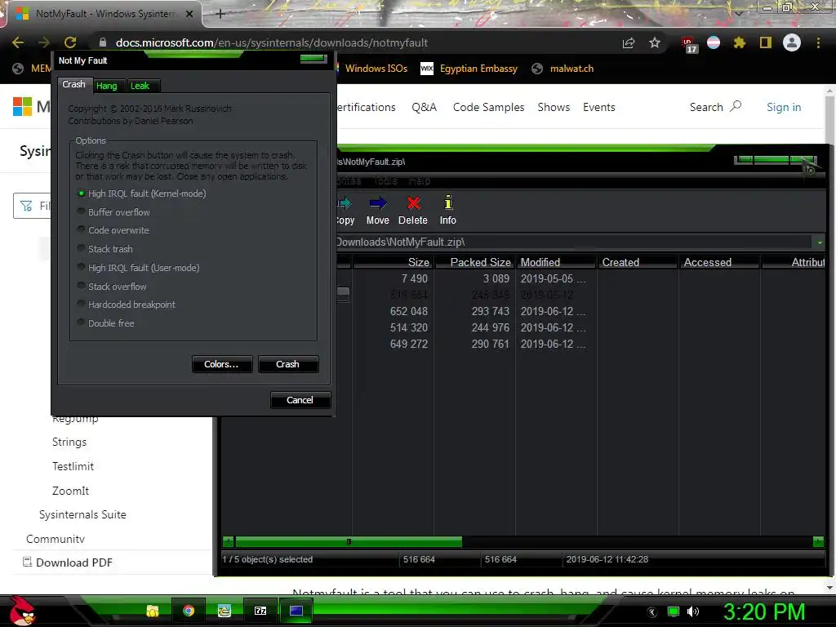Click the address bar URL
This screenshot has height=627, width=836.
tap(272, 42)
